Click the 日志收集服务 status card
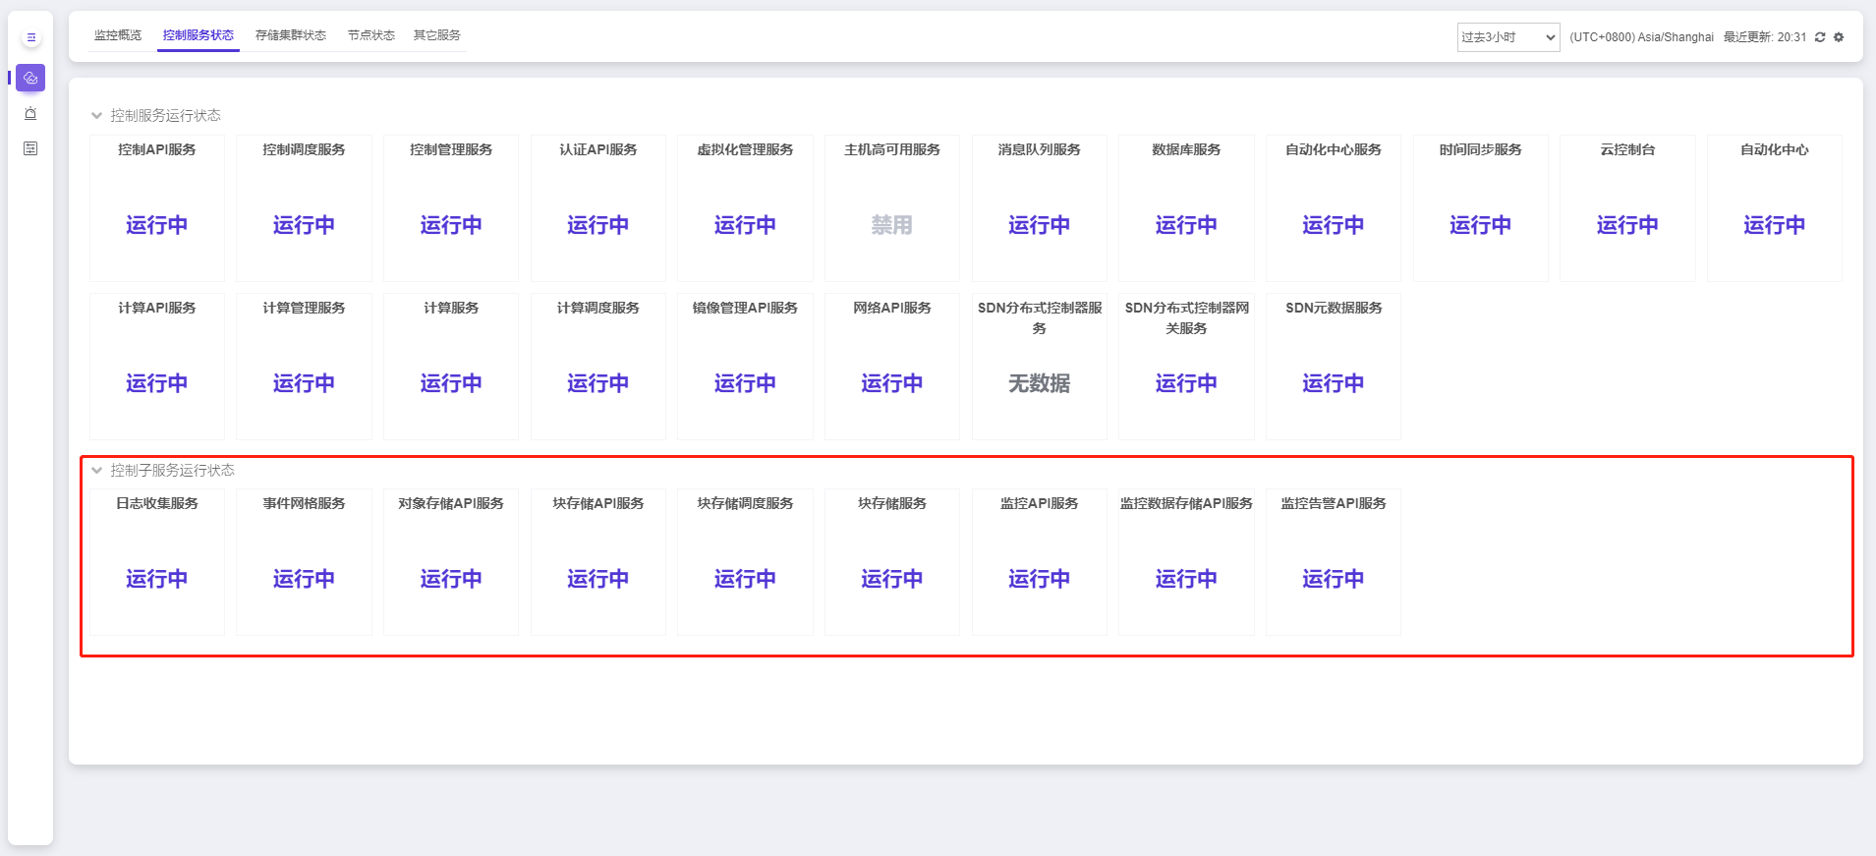Viewport: 1876px width, 856px height. pos(157,562)
